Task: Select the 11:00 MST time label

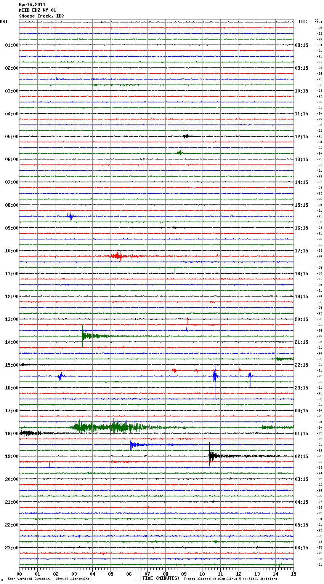Action: coord(12,274)
